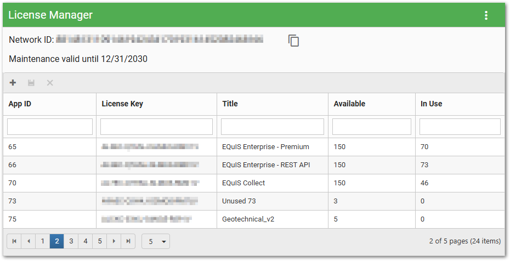Viewport: 510px width, 261px height.
Task: Go to the first page
Action: point(14,241)
